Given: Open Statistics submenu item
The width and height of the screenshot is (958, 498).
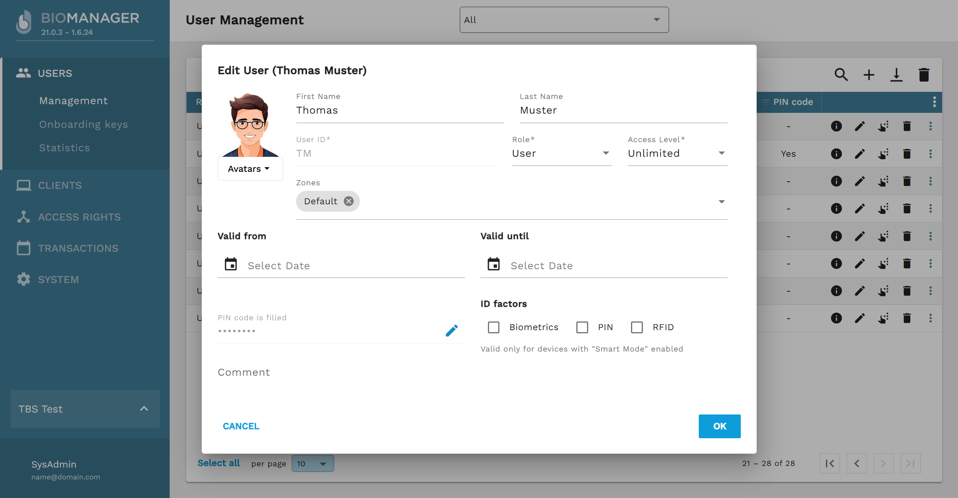Looking at the screenshot, I should 65,148.
